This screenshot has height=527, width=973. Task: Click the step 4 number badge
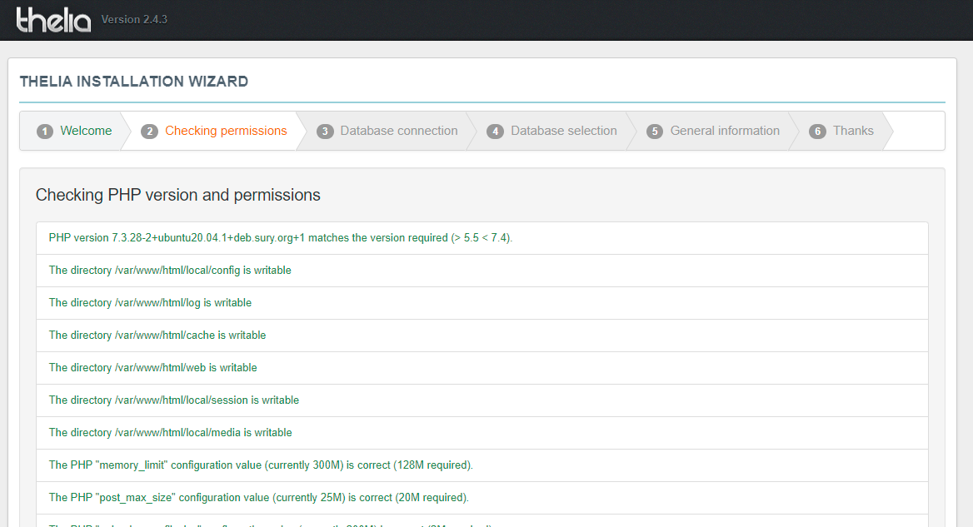pos(496,132)
